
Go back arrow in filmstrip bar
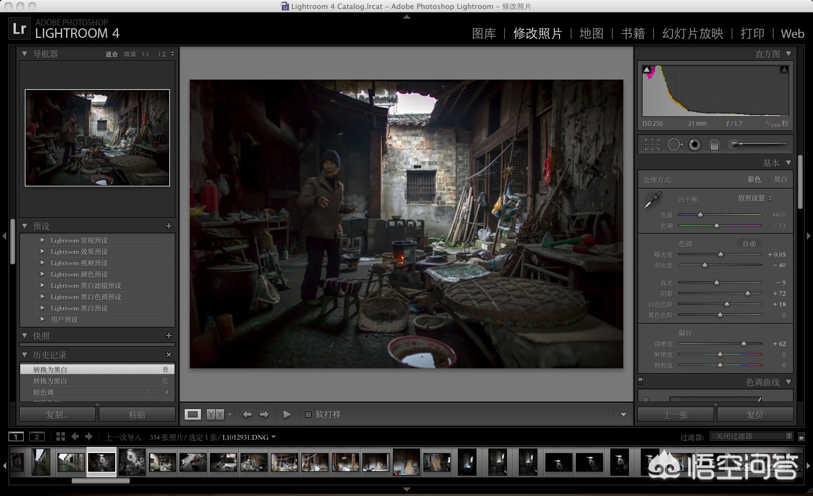click(75, 437)
